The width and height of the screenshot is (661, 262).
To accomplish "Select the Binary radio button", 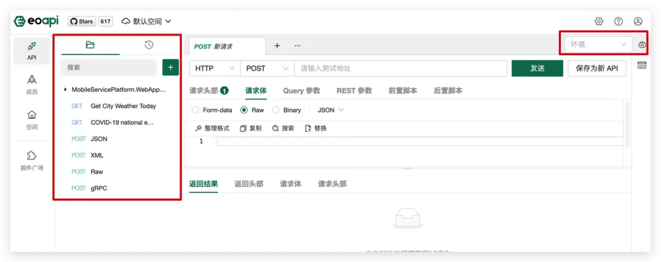I will click(x=276, y=110).
